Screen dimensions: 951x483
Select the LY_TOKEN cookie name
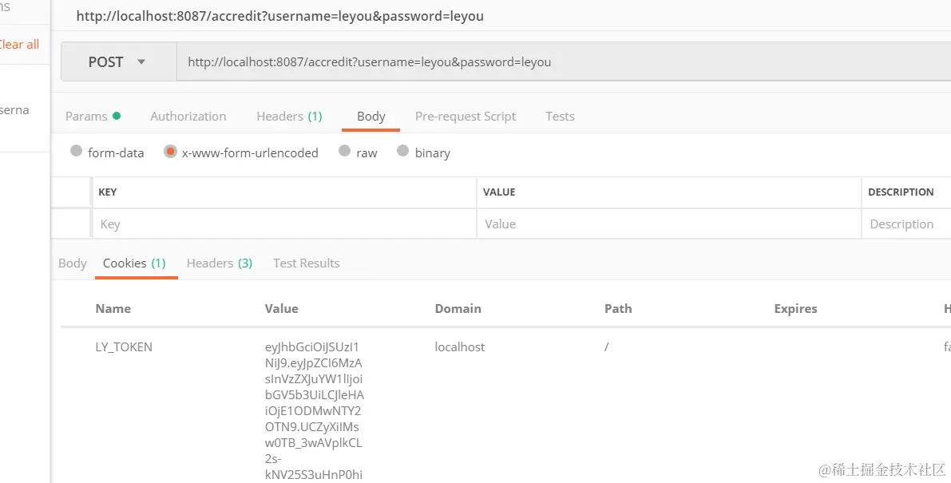(124, 347)
